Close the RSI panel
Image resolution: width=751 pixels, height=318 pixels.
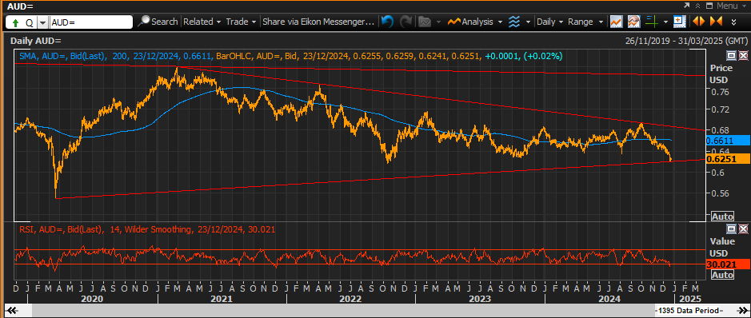(742, 229)
